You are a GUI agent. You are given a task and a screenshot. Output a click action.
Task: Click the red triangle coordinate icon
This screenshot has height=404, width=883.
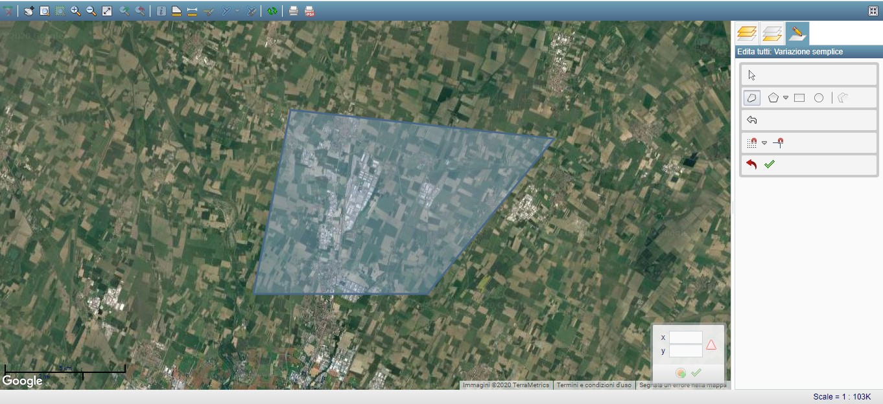[711, 344]
